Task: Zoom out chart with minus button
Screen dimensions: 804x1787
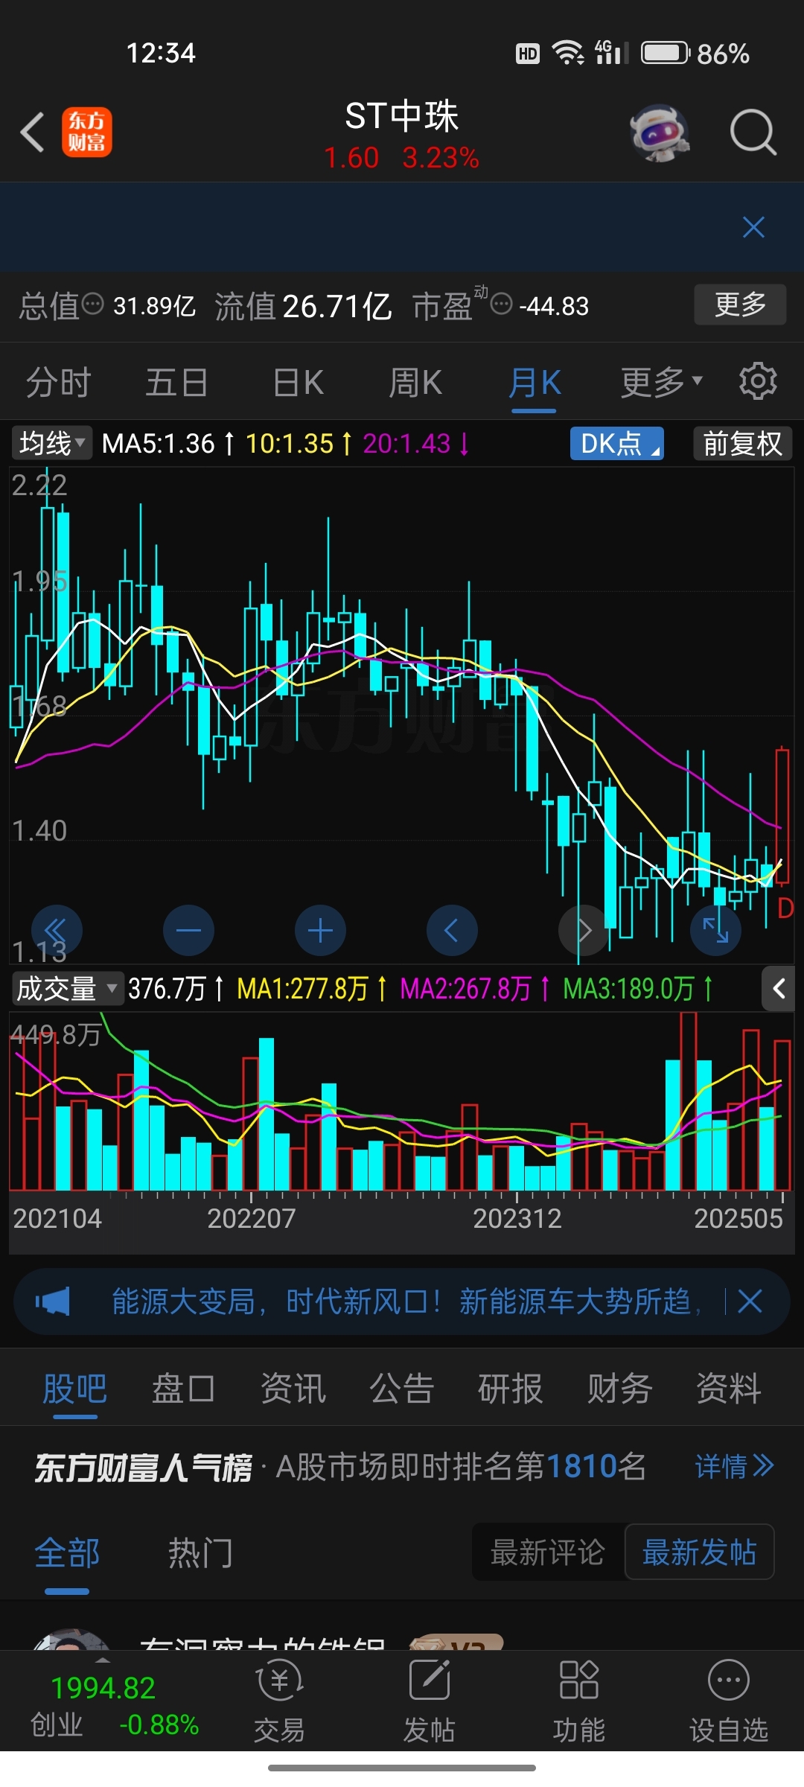Action: coord(188,931)
